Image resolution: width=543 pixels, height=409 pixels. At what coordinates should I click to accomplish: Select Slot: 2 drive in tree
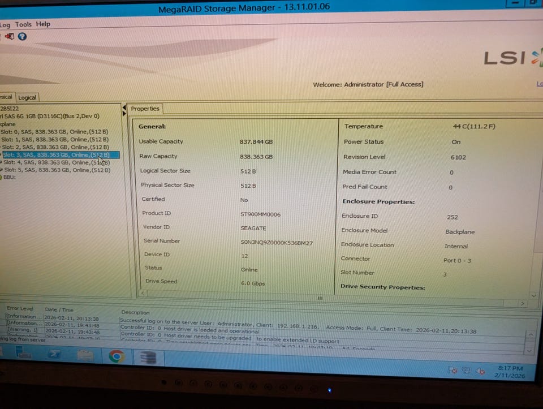coord(56,147)
